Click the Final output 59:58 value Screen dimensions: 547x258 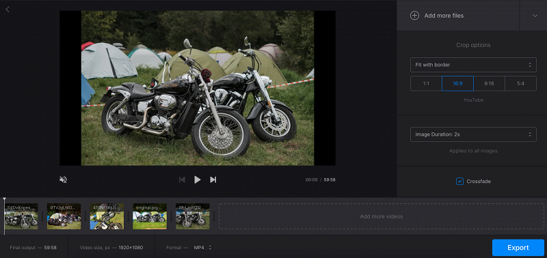coord(50,248)
